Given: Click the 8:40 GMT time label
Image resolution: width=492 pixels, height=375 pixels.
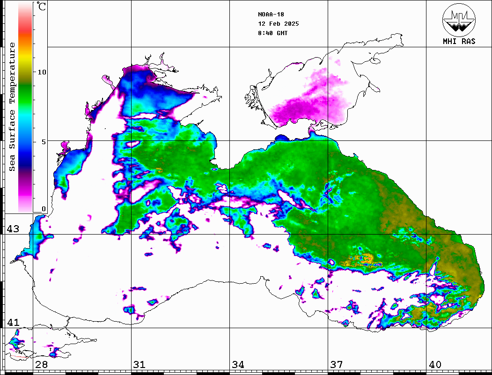Looking at the screenshot, I should coord(273,33).
